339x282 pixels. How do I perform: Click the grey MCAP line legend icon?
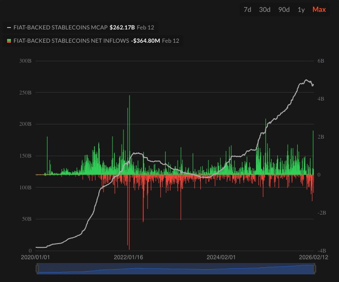tap(9, 28)
